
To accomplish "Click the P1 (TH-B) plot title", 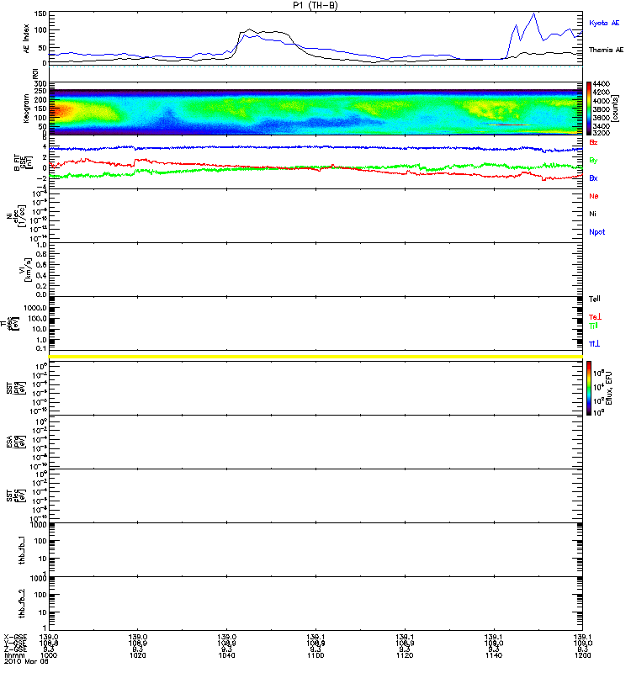I will (315, 5).
